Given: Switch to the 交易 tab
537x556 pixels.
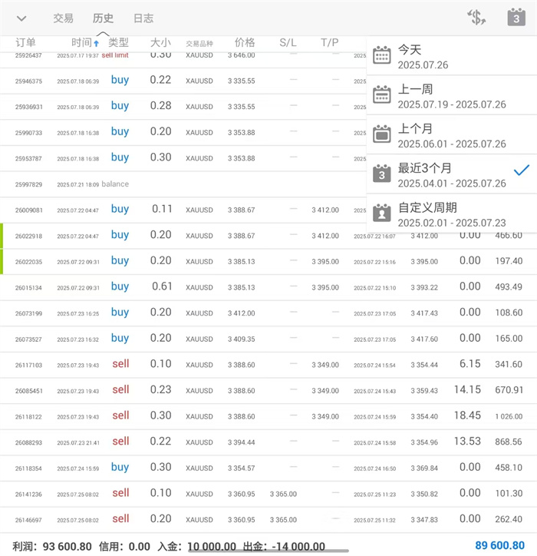Looking at the screenshot, I should pos(64,18).
